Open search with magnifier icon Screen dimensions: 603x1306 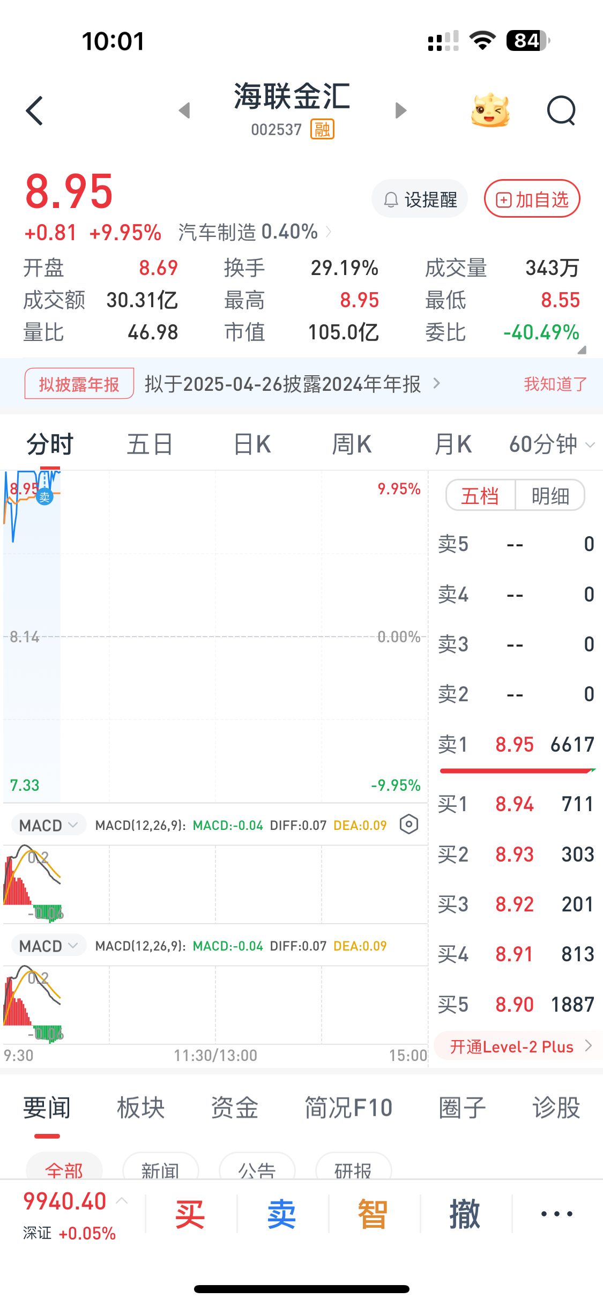coord(561,110)
